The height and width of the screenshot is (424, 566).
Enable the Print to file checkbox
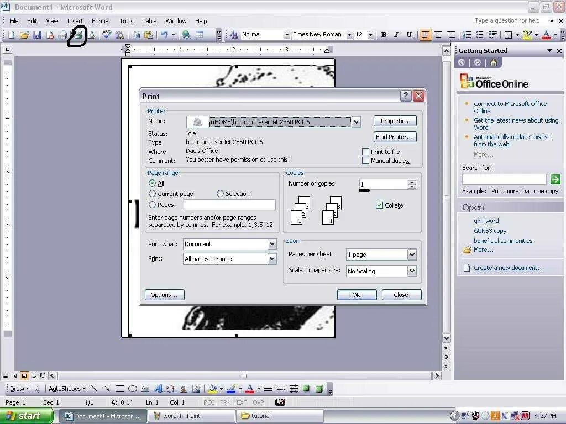pyautogui.click(x=365, y=151)
